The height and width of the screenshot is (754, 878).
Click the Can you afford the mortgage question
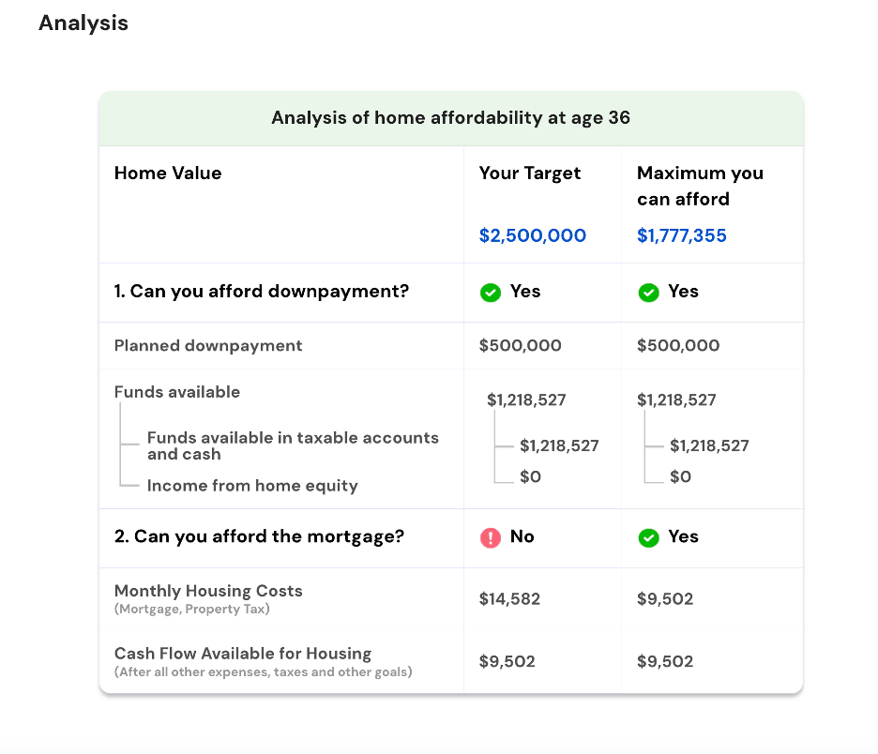point(259,536)
